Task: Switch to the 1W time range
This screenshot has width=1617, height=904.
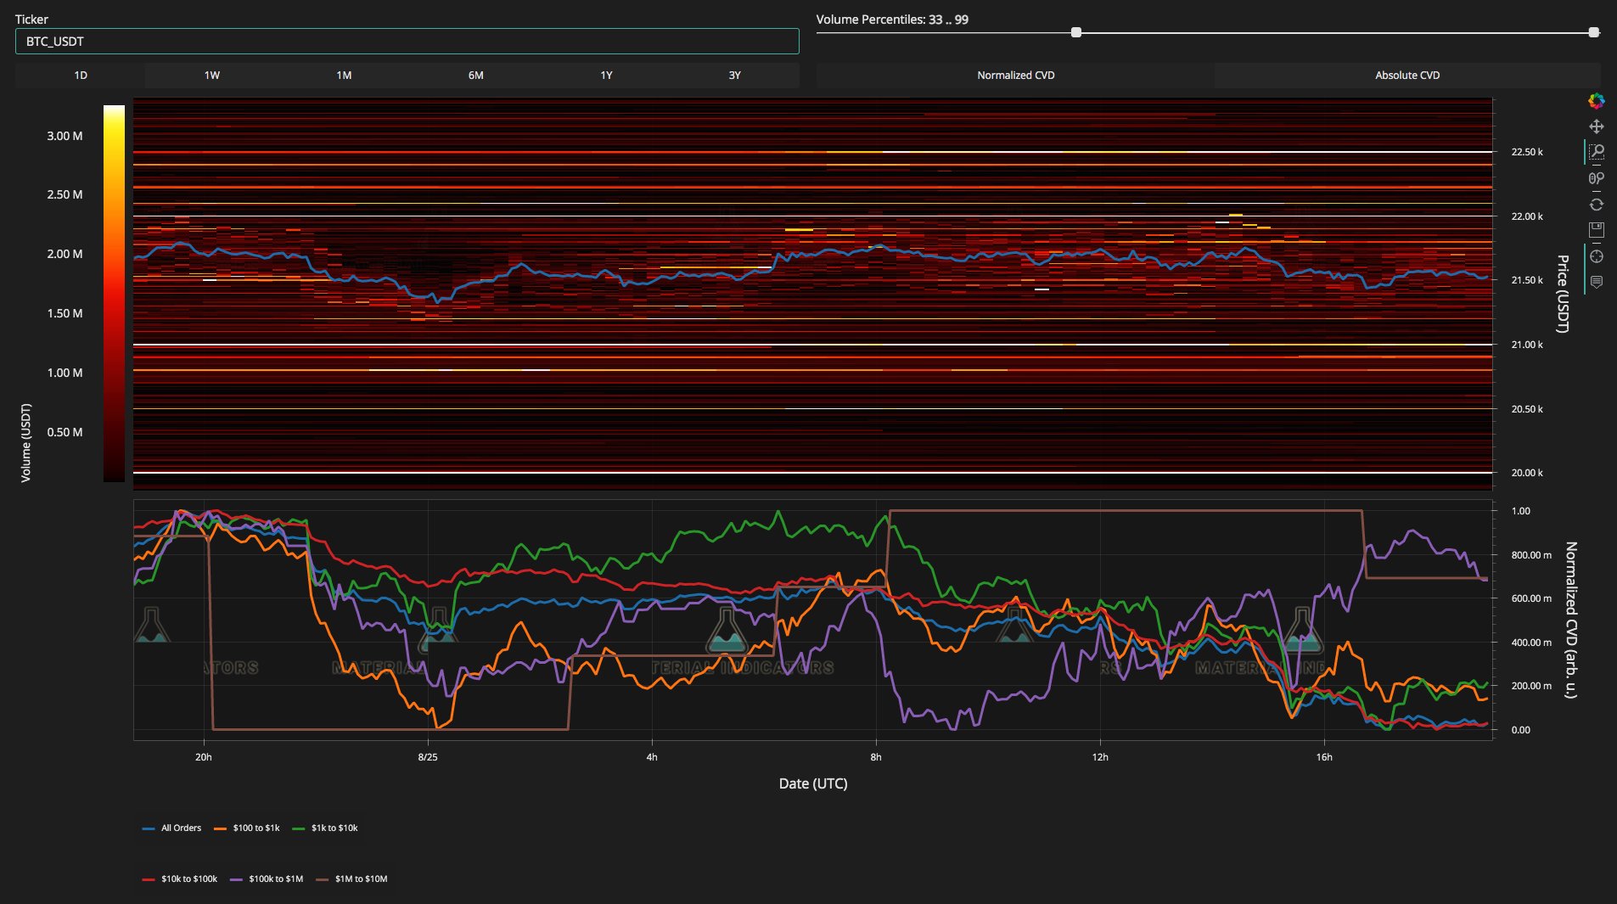Action: (x=211, y=76)
